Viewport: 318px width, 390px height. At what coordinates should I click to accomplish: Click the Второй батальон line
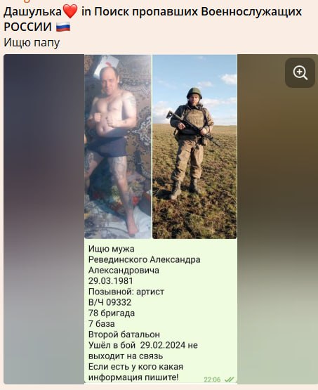[x=124, y=334]
